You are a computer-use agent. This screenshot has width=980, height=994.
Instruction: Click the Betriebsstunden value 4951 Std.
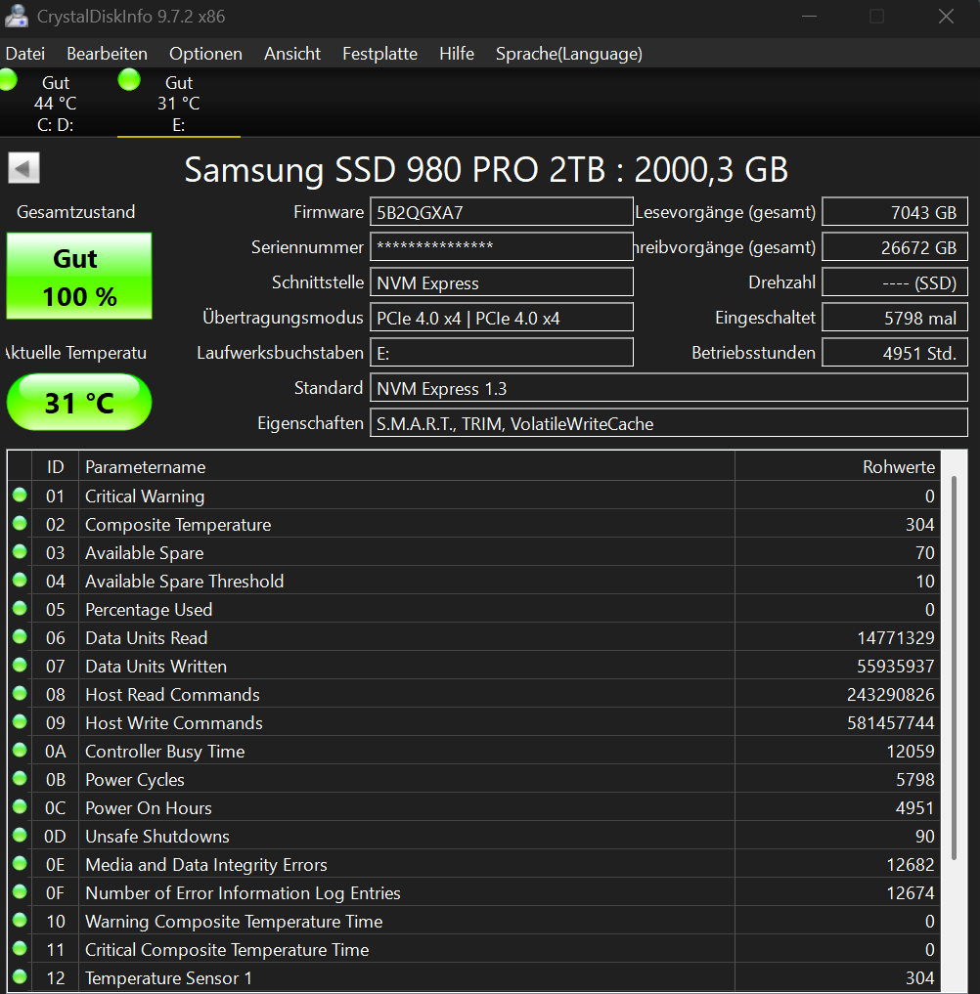(x=895, y=353)
